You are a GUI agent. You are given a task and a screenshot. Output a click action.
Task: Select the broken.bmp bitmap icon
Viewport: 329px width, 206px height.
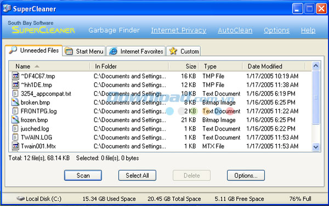pos(15,102)
